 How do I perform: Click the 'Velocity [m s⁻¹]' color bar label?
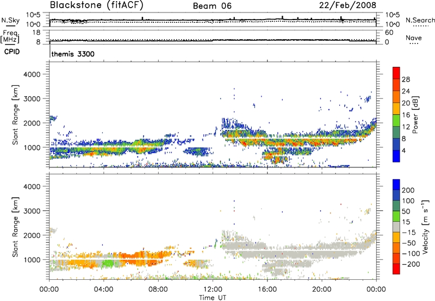coord(425,227)
